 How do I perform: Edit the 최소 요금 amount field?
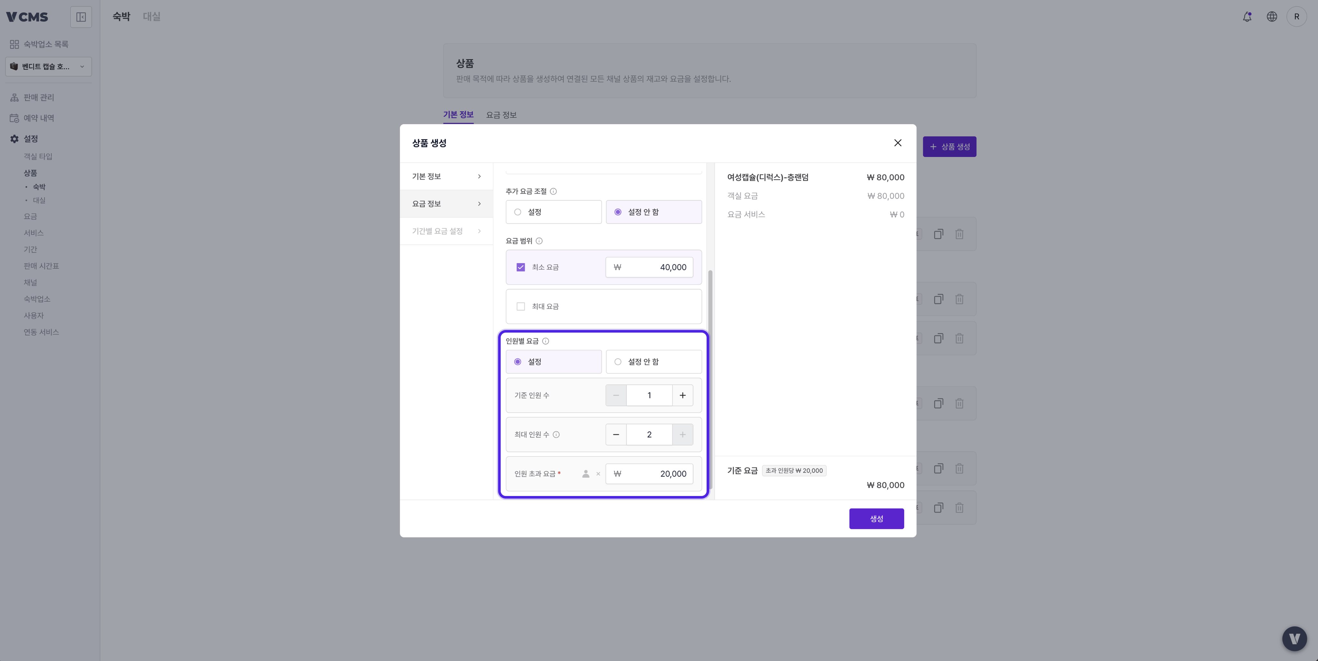pyautogui.click(x=649, y=267)
